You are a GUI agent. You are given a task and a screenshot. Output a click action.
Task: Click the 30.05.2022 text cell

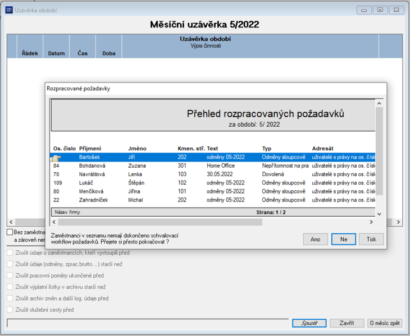click(220, 174)
